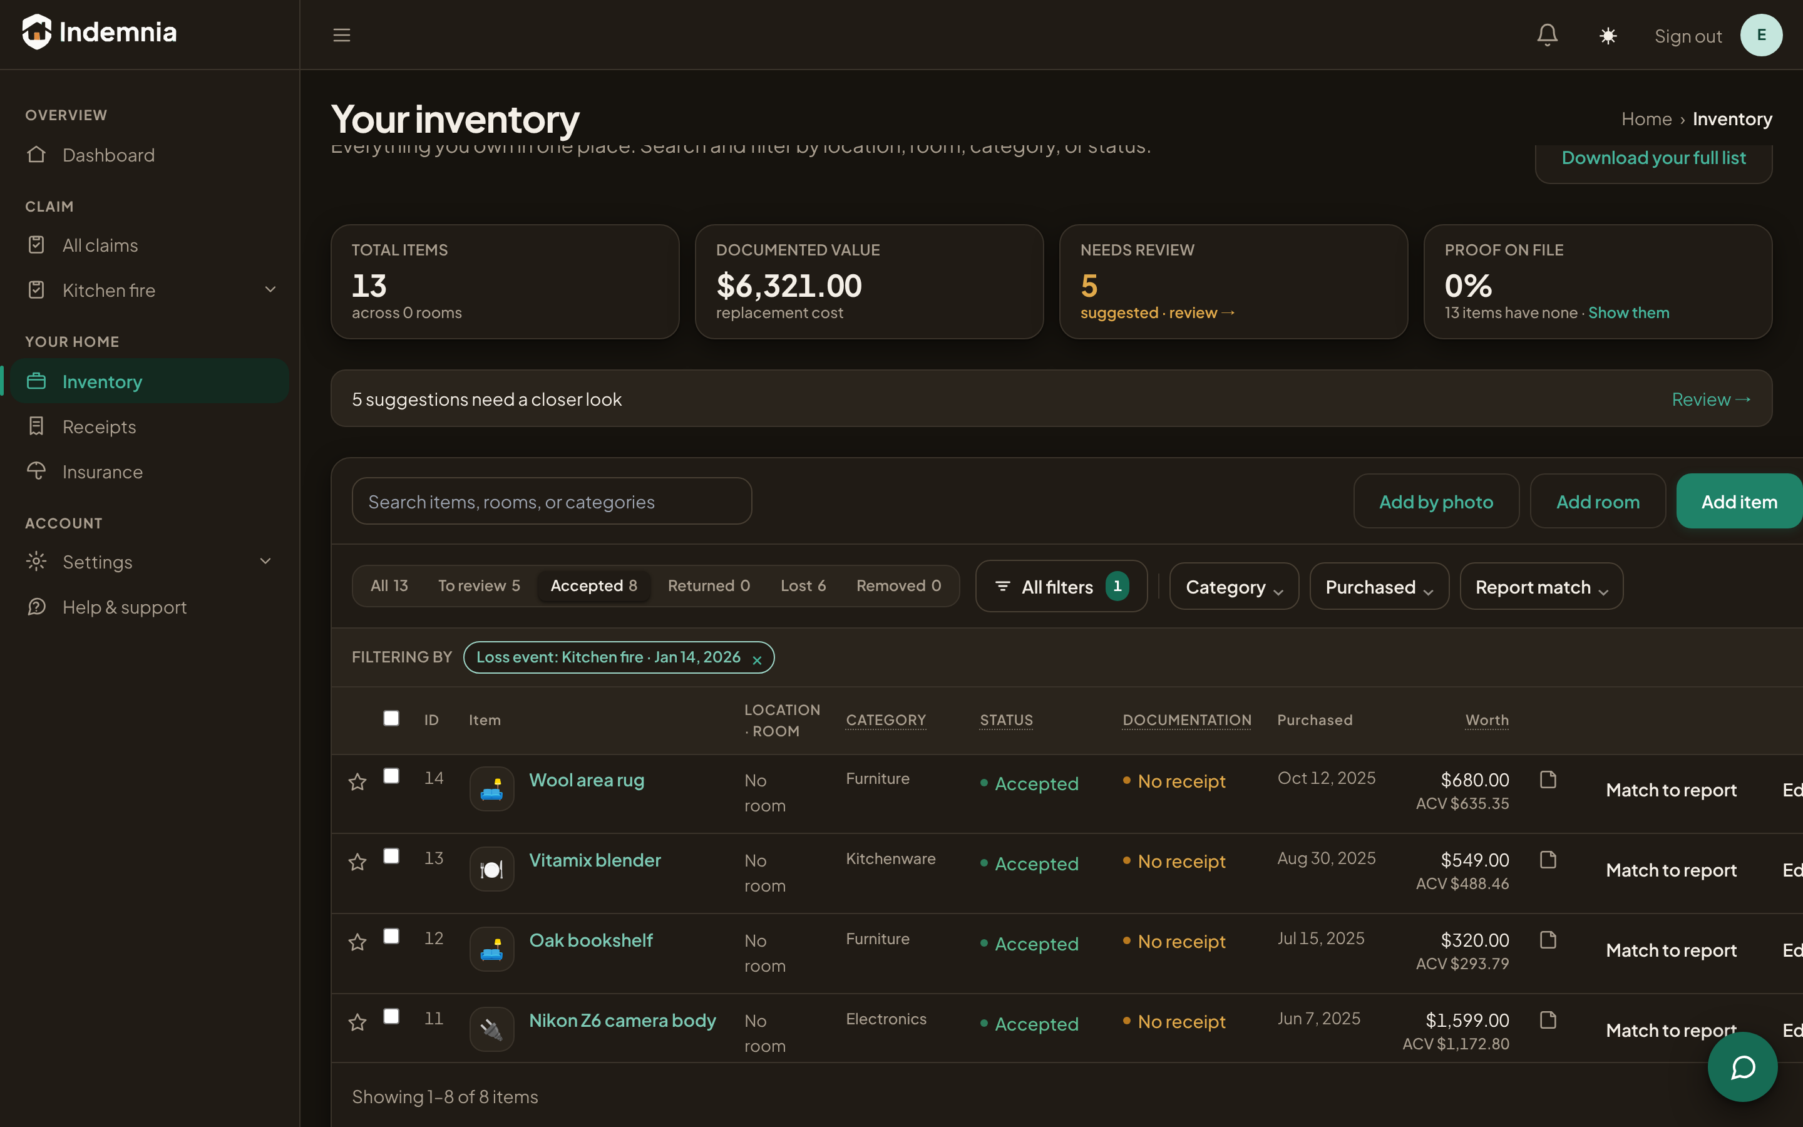This screenshot has height=1127, width=1803.
Task: Open document icon for Vitamix blender
Action: coord(1548,860)
